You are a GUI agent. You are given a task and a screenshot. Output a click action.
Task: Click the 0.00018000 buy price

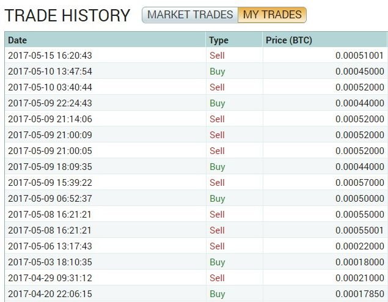coord(359,262)
